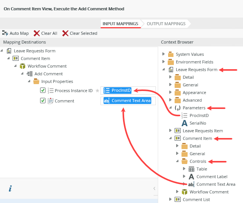243x203 pixels.
Task: Click the Comment Item view icon in Mapping Destinations
Action: click(x=16, y=58)
